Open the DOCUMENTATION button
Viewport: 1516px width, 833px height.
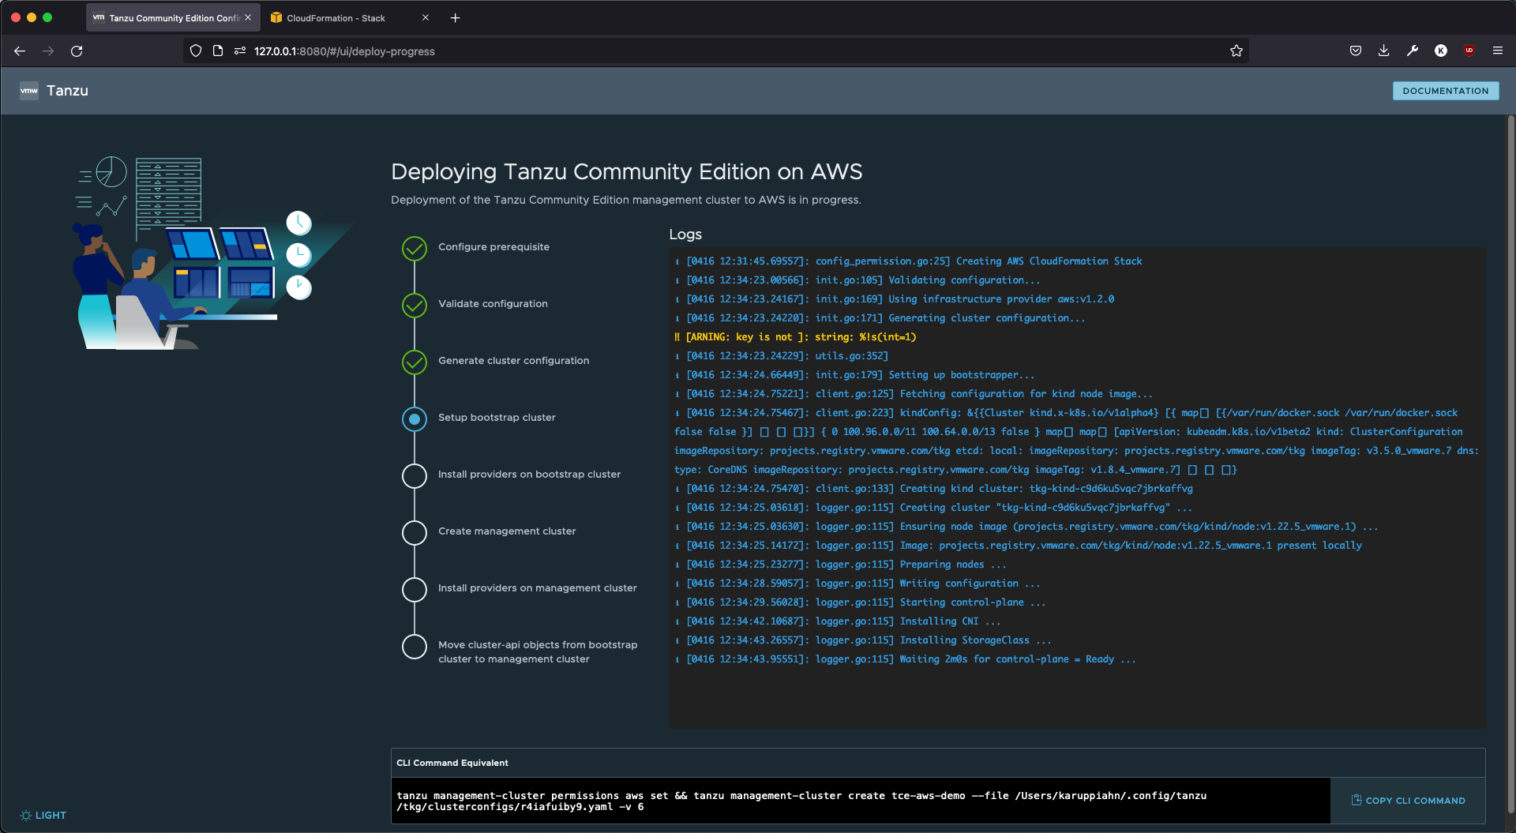[1445, 91]
